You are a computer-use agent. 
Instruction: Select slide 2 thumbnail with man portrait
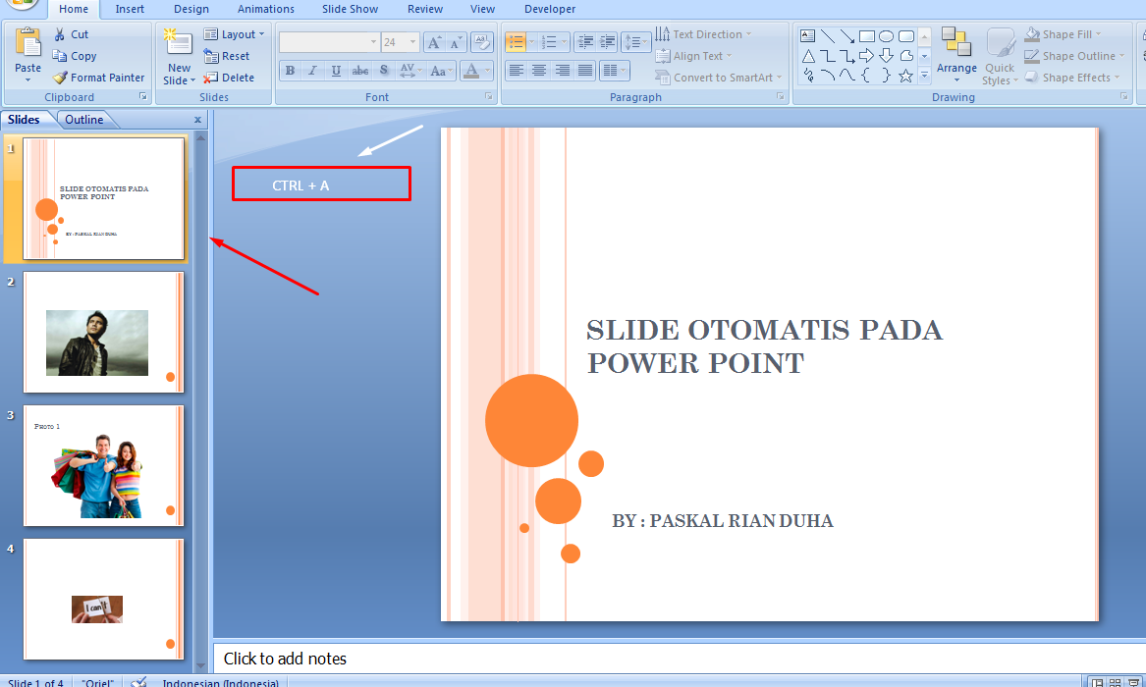[103, 332]
